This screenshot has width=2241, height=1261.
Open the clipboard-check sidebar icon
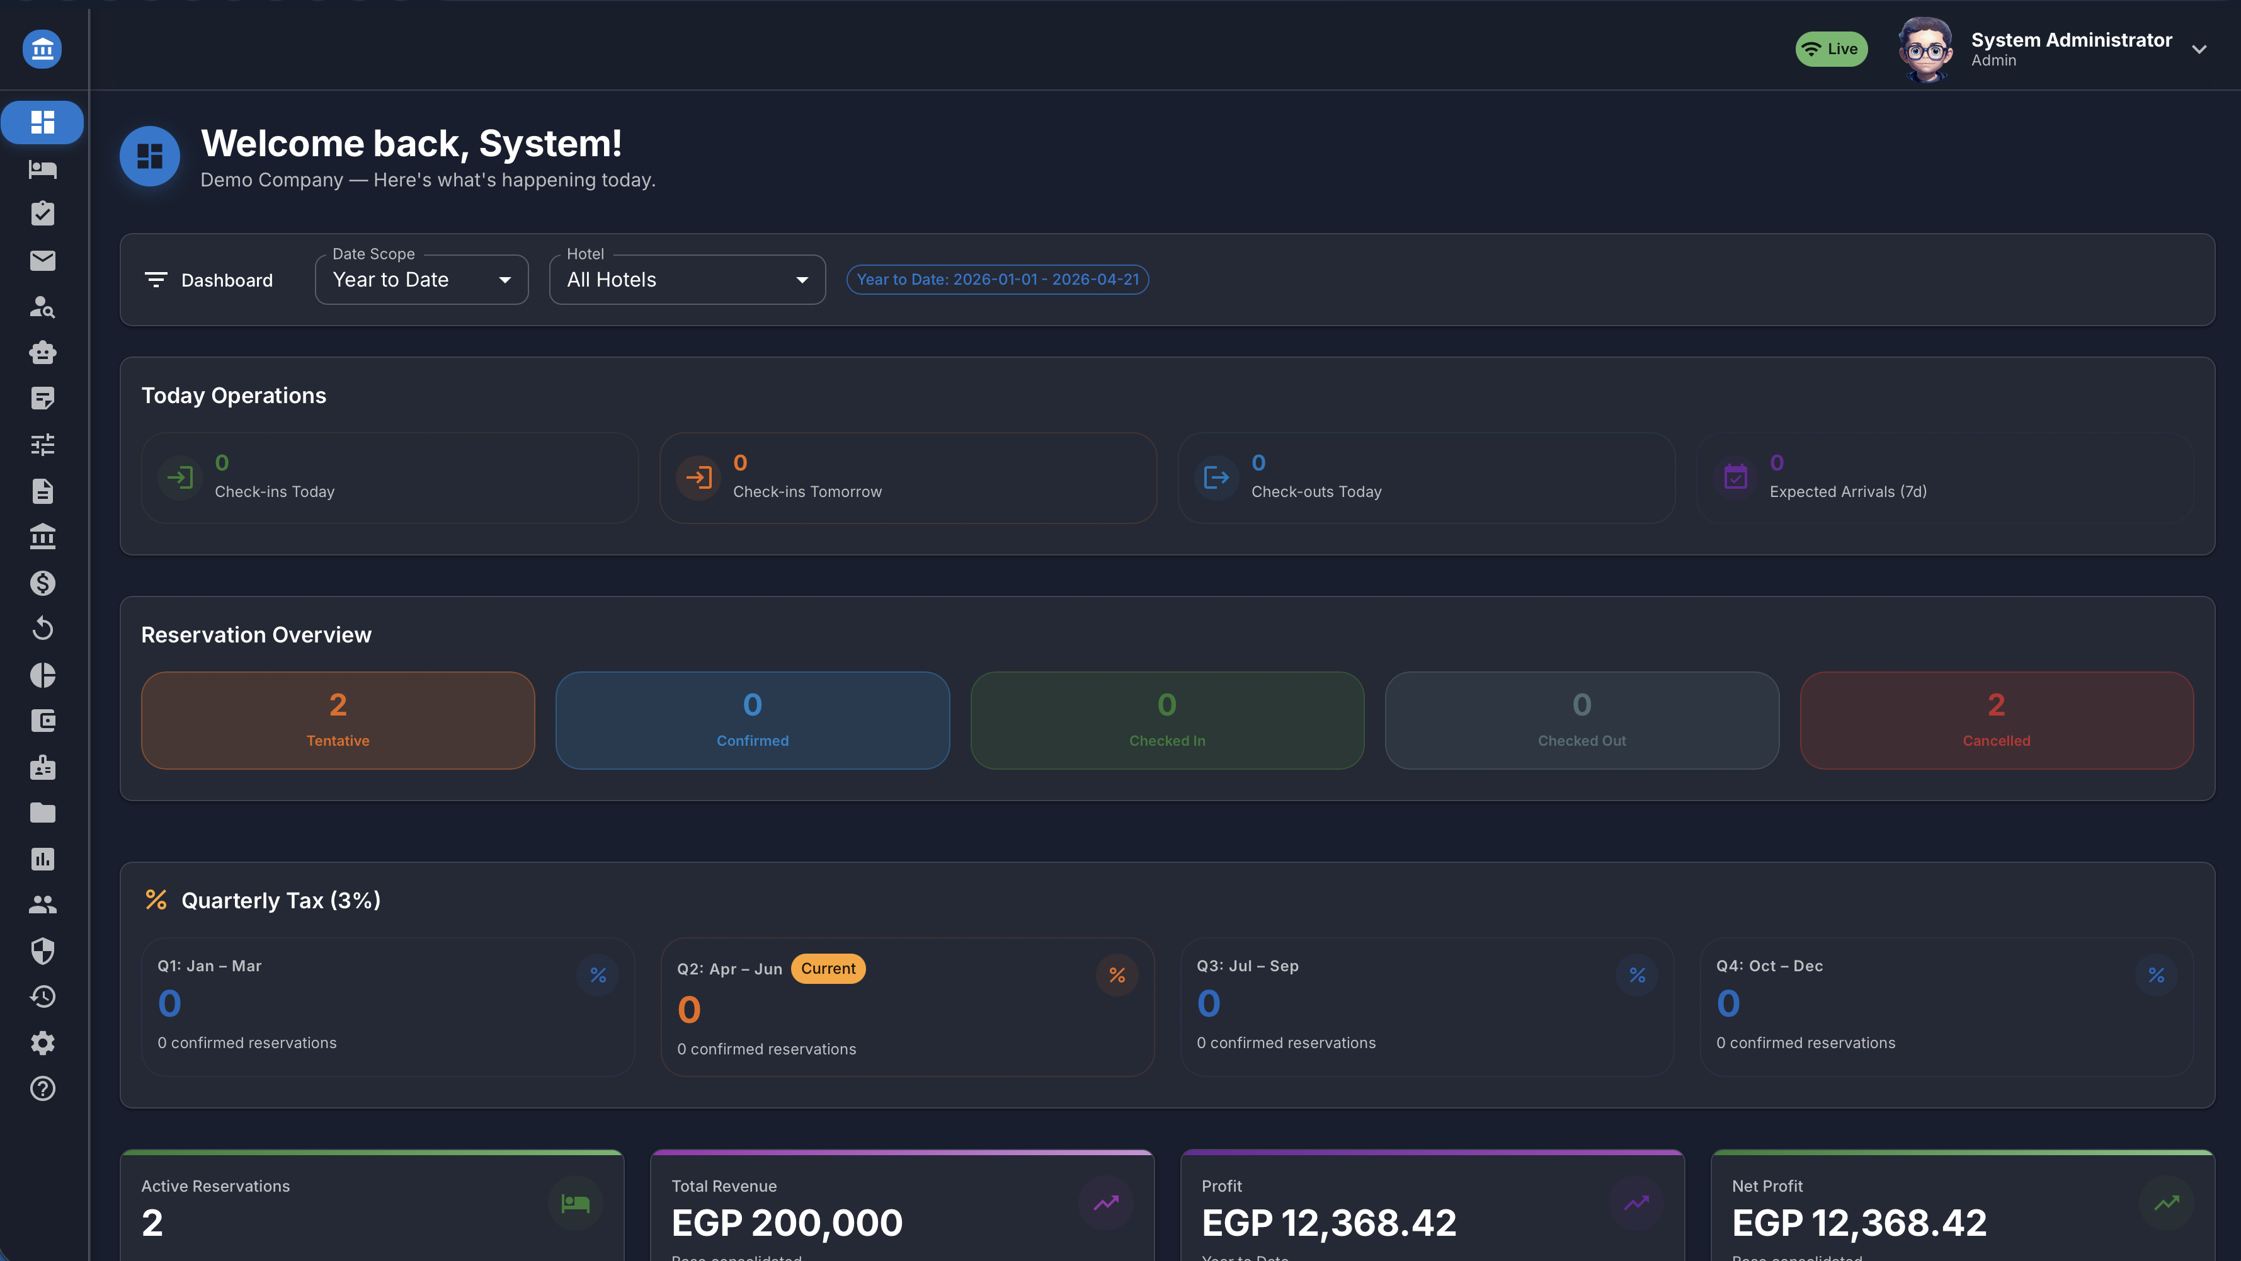pyautogui.click(x=42, y=214)
